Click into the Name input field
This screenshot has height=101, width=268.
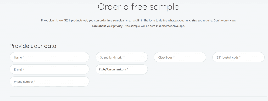coord(49,57)
